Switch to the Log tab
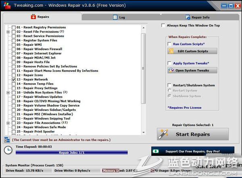Image resolution: width=242 pixels, height=178 pixels. (x=116, y=17)
